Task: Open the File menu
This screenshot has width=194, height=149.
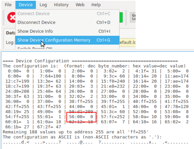Action: (x=8, y=5)
